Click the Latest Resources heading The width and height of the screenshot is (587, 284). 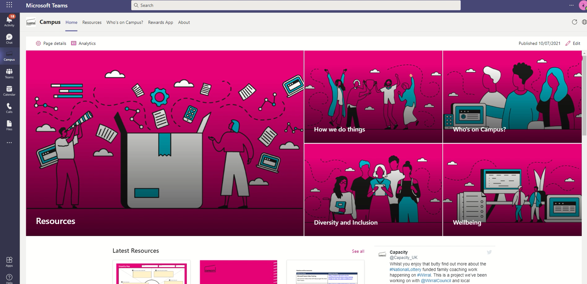click(136, 251)
